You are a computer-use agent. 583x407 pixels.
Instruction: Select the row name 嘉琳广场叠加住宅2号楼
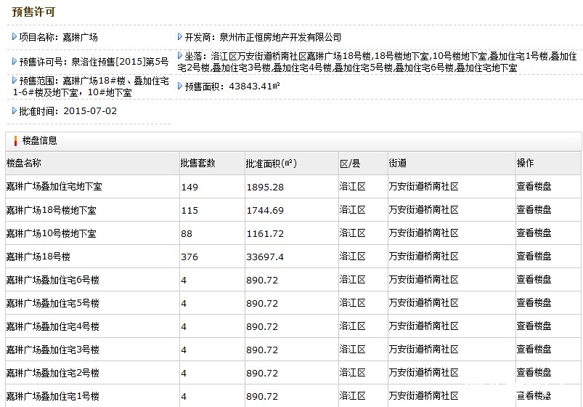point(53,373)
